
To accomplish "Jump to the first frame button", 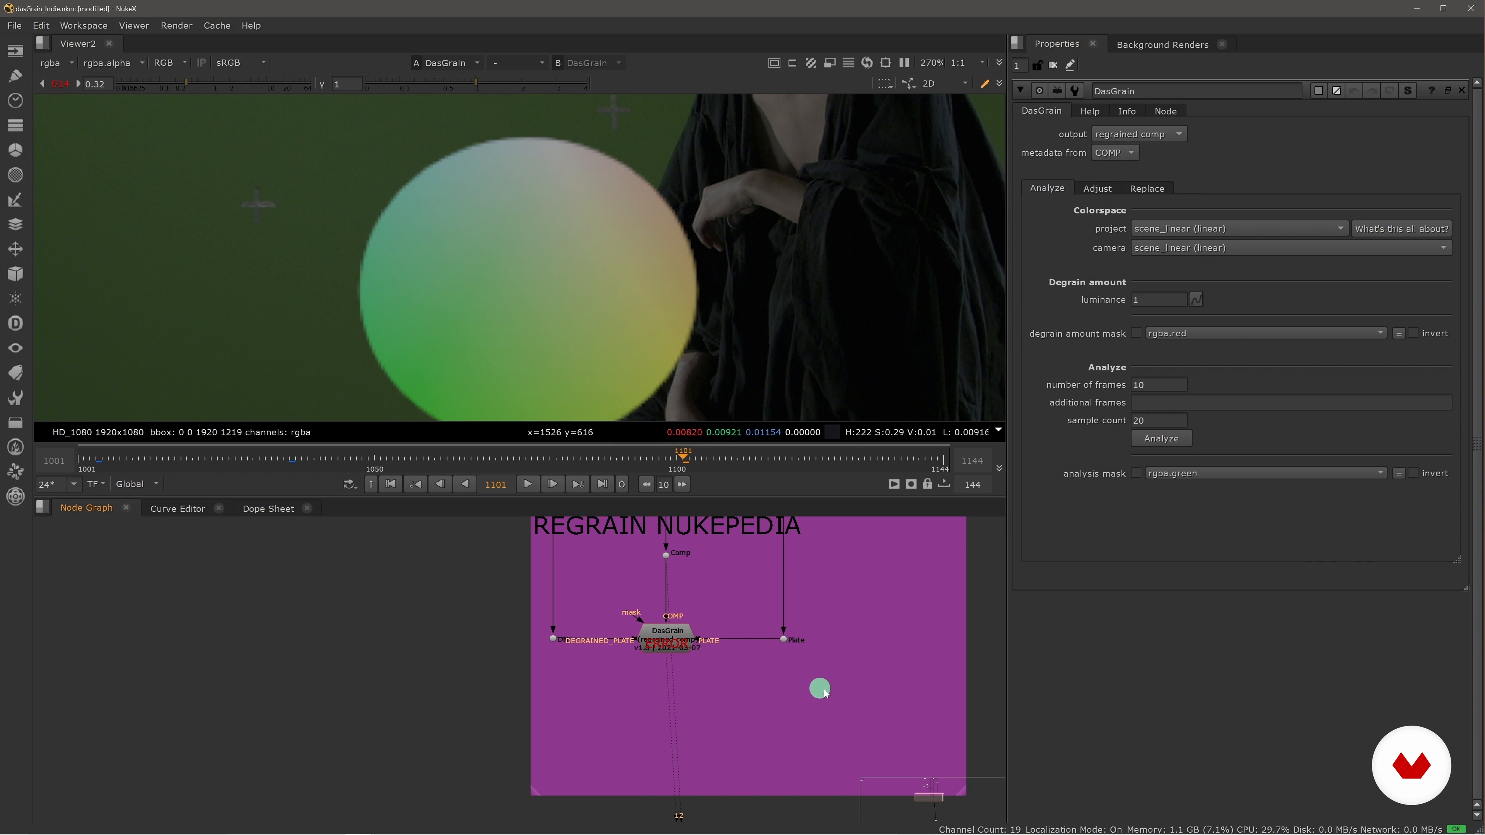I will click(390, 485).
